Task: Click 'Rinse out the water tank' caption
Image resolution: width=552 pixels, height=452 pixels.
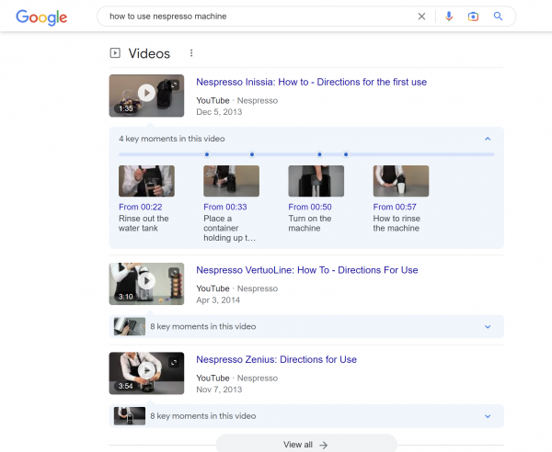Action: click(144, 223)
